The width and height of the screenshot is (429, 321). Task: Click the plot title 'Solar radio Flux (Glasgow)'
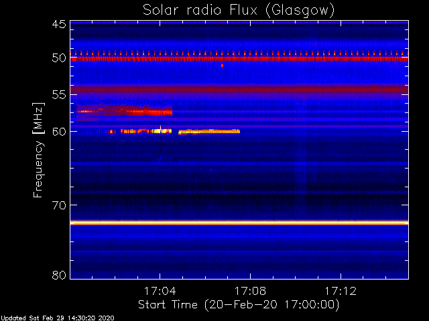pyautogui.click(x=239, y=11)
